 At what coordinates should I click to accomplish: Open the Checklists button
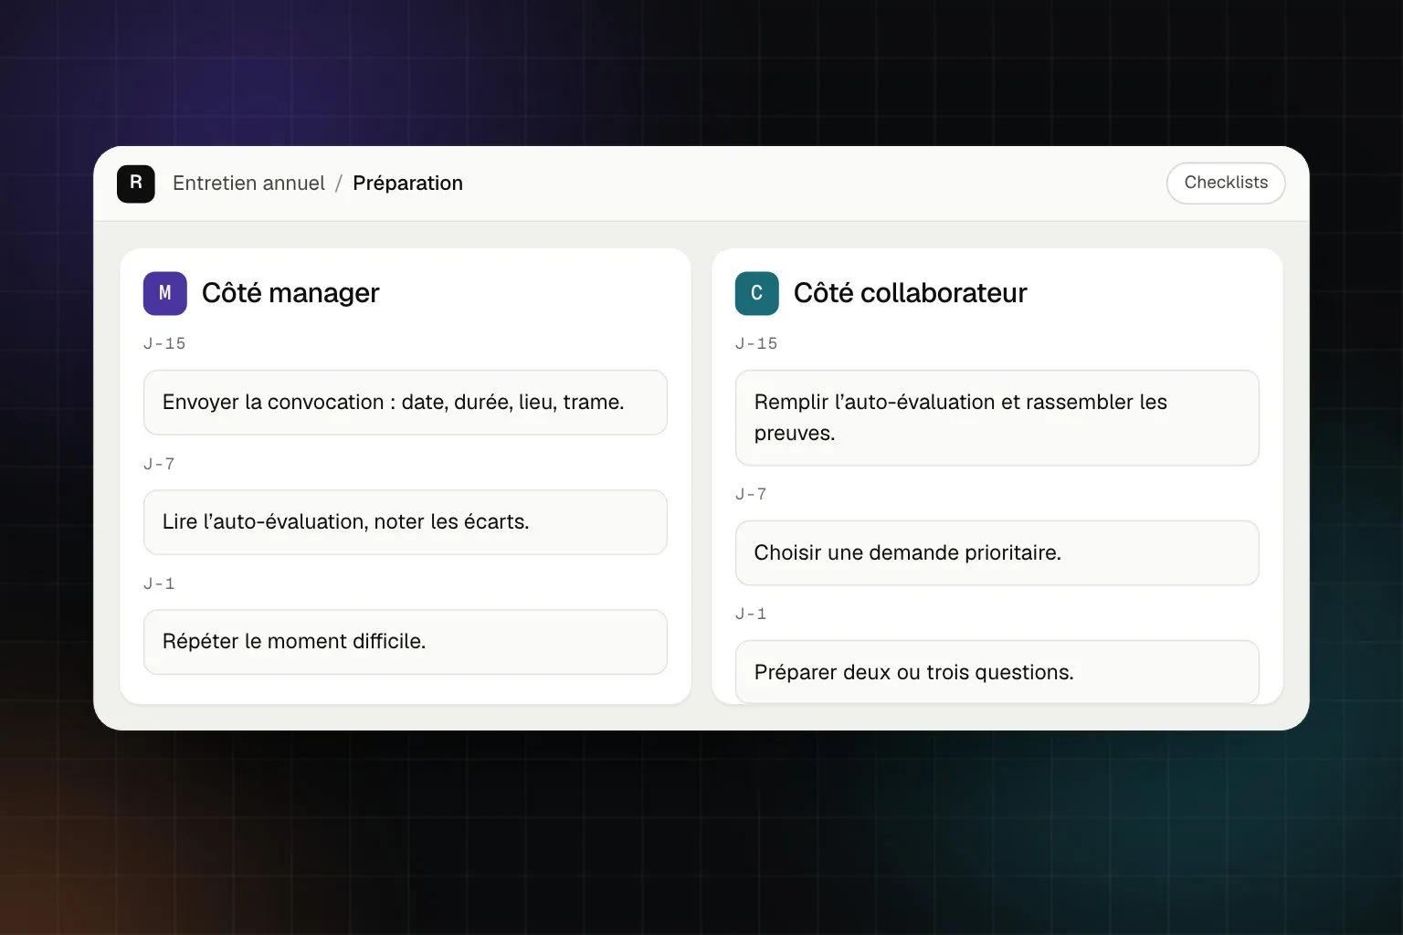pos(1226,183)
